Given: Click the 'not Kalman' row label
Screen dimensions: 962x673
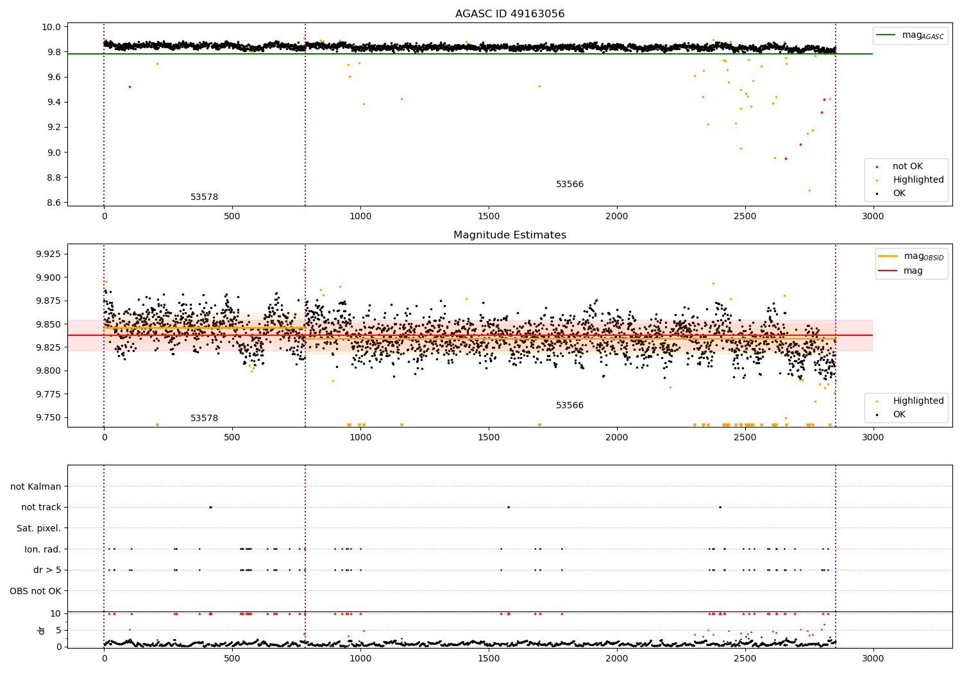Looking at the screenshot, I should 36,487.
